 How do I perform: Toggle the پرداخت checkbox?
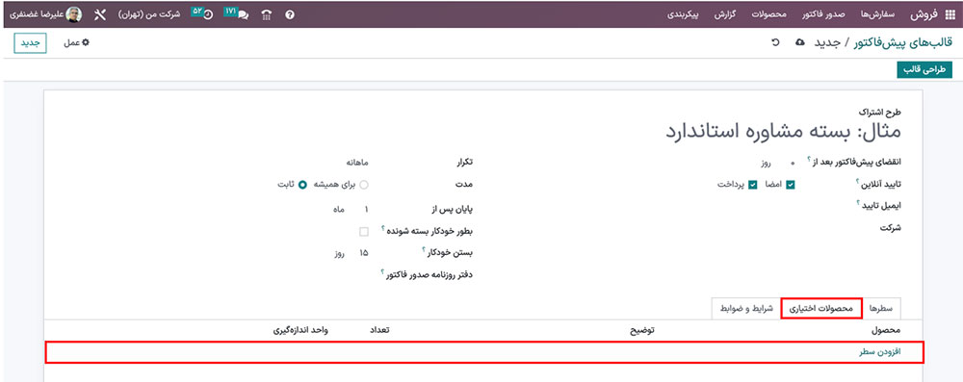click(x=752, y=184)
